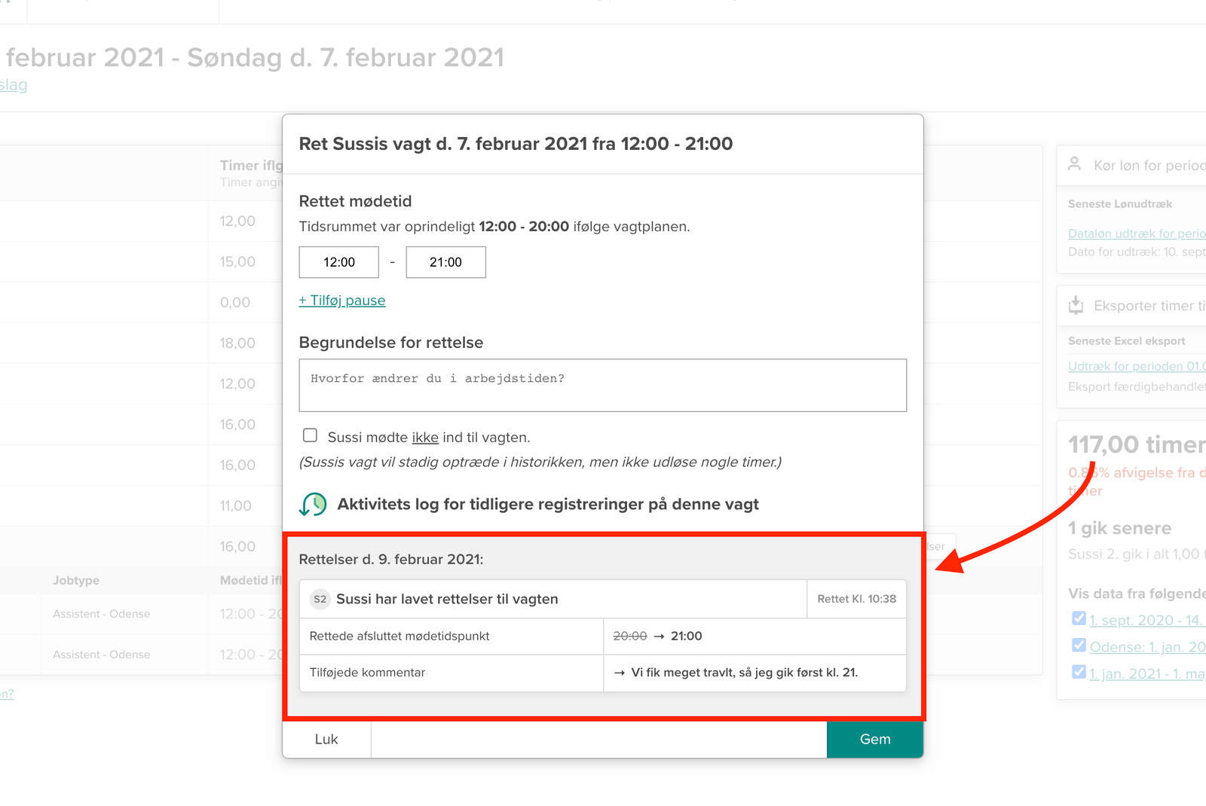Click the 'Kør løn for periode' label

[x=1149, y=165]
